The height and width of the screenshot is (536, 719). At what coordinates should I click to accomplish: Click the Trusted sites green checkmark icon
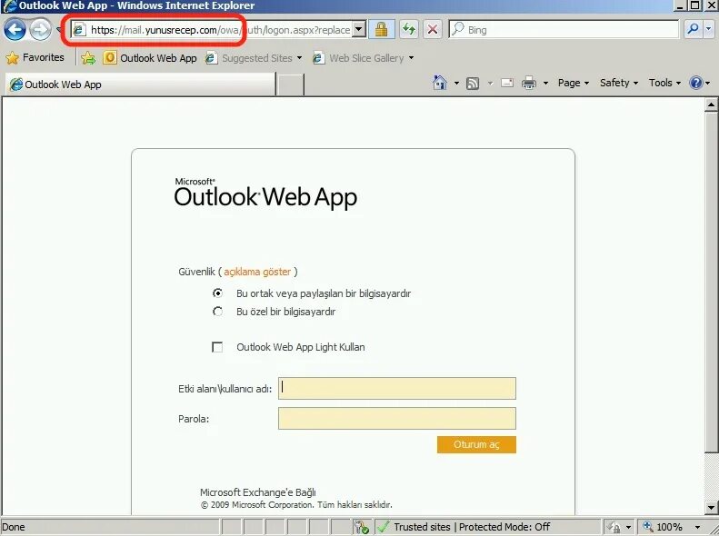[383, 527]
